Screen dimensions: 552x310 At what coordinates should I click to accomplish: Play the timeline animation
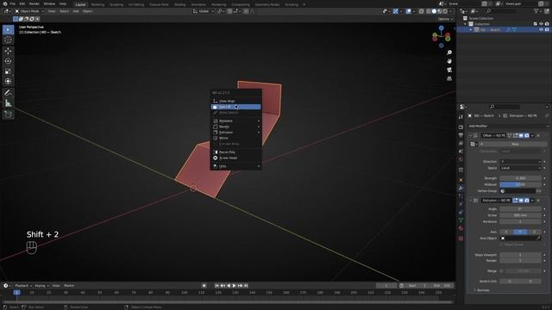click(234, 286)
